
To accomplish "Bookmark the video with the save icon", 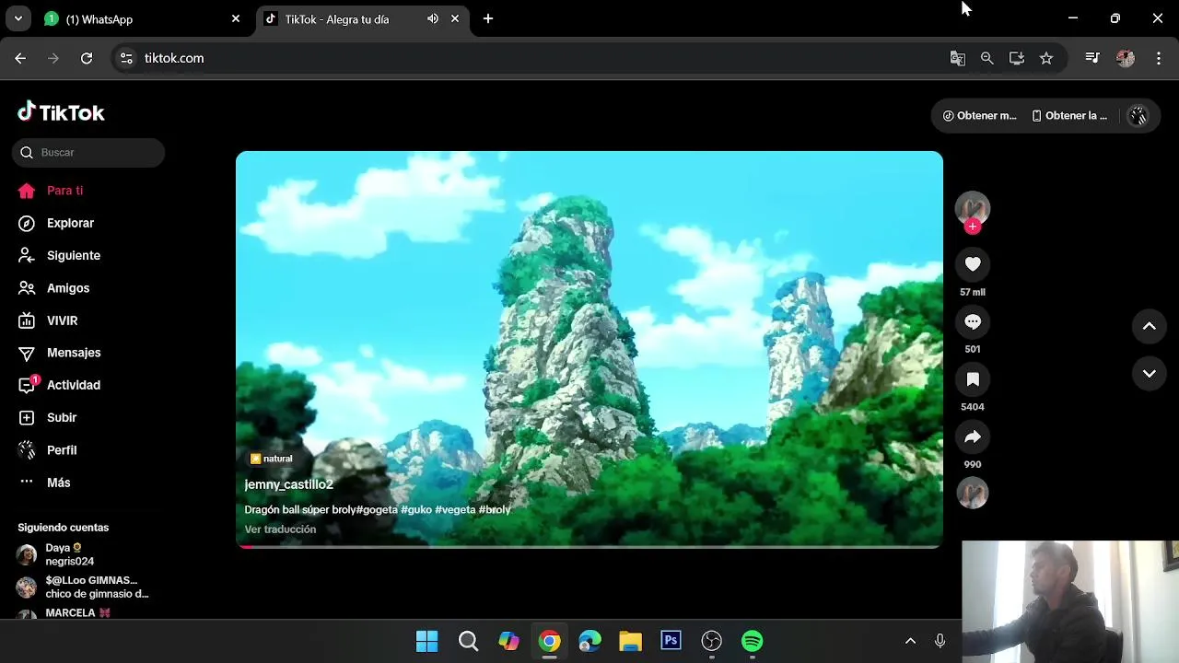I will pyautogui.click(x=973, y=379).
